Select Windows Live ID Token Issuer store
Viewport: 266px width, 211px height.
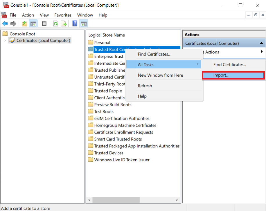point(122,160)
